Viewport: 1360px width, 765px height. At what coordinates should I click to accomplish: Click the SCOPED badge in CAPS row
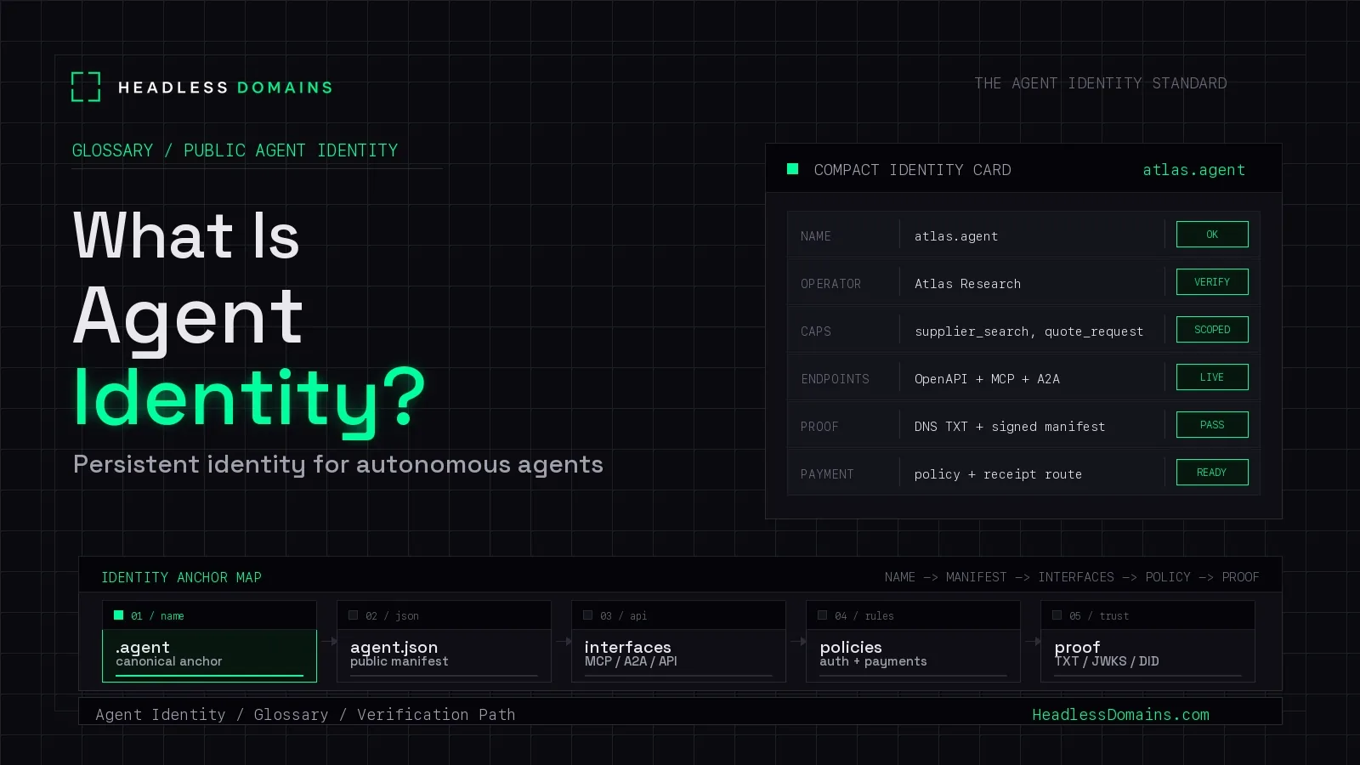(1212, 330)
